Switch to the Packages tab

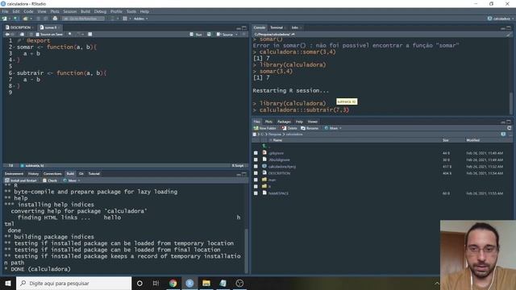(284, 122)
